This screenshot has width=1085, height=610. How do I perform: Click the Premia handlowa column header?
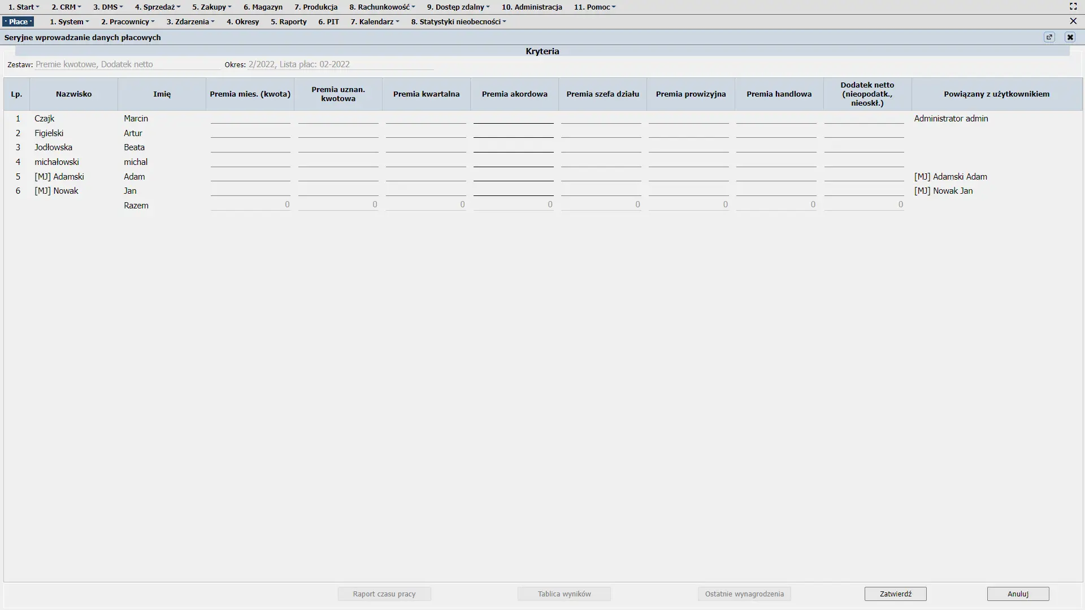[779, 94]
